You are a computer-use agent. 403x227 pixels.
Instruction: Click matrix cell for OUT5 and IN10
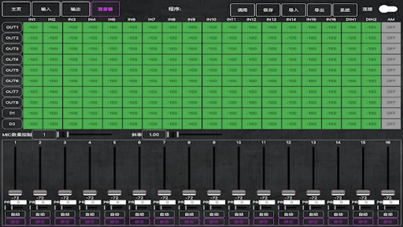coord(212,70)
